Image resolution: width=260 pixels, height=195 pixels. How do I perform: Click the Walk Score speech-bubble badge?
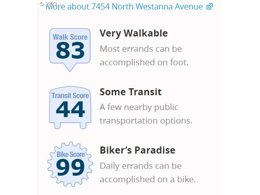click(x=70, y=47)
